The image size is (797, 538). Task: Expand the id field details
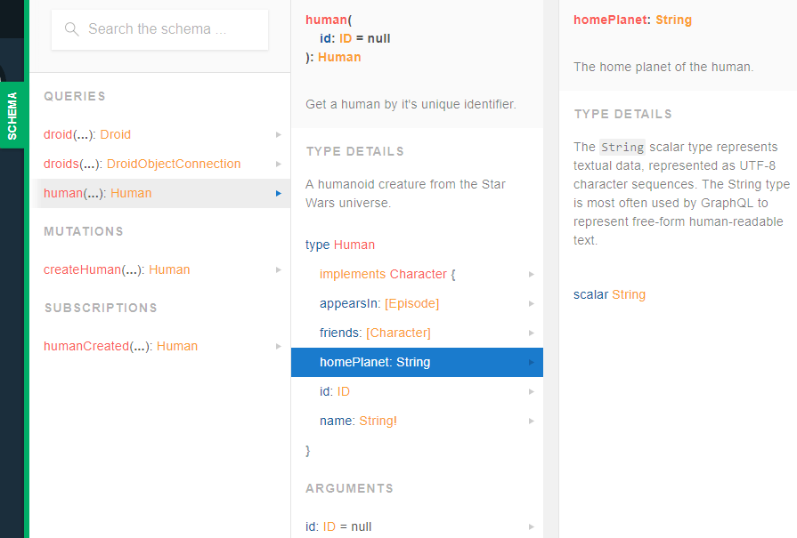(x=334, y=391)
